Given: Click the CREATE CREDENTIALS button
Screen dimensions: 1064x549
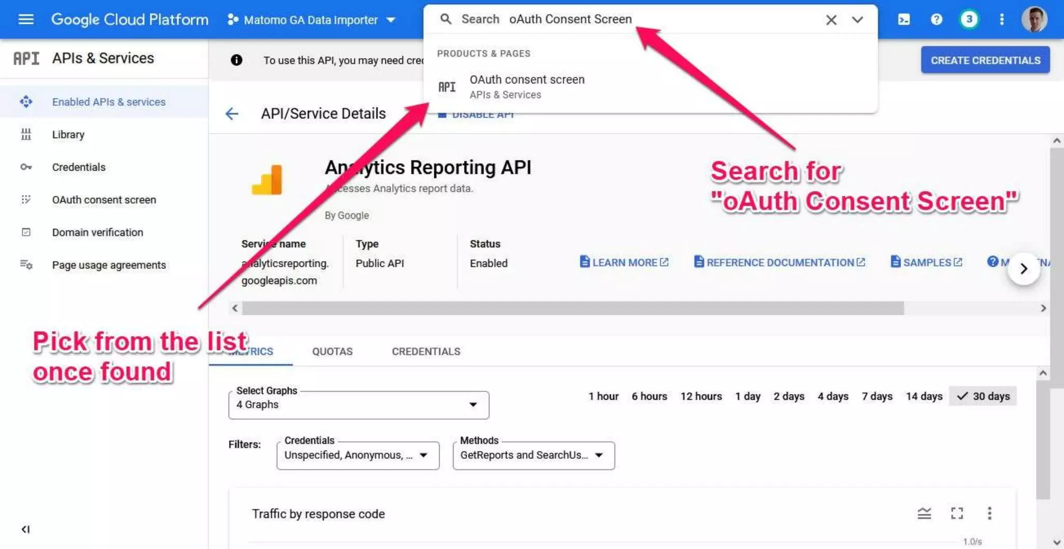Looking at the screenshot, I should 985,60.
